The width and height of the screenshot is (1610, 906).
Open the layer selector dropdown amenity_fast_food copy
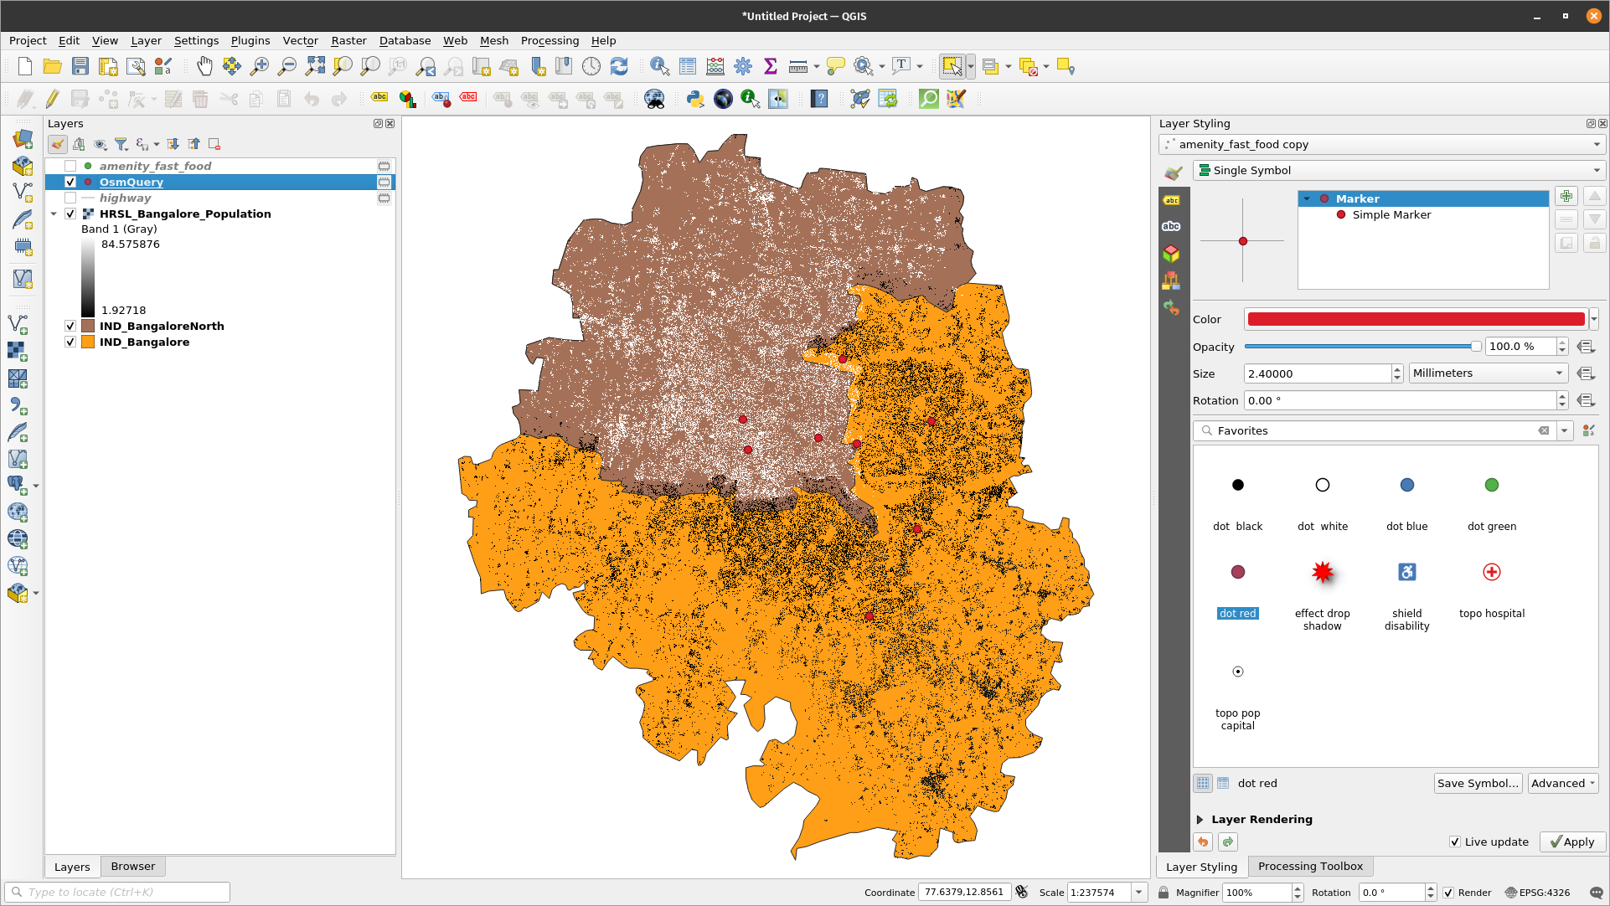click(x=1382, y=144)
